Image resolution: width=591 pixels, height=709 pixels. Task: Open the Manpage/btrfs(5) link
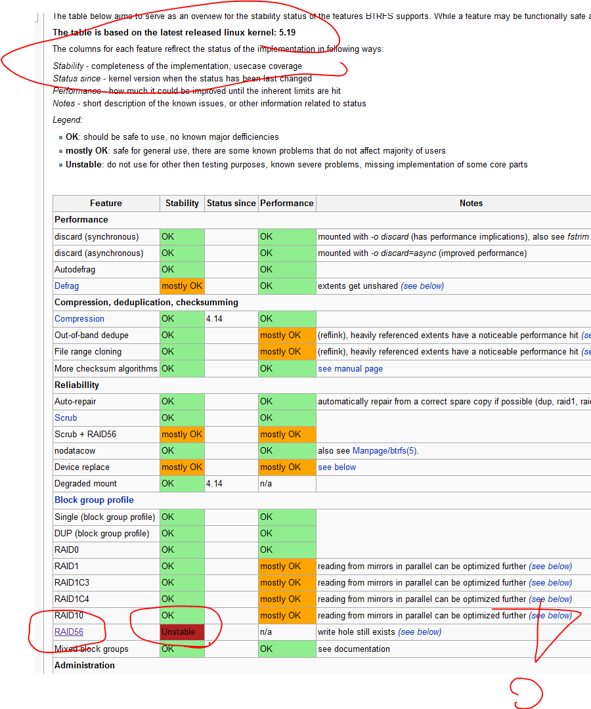point(385,451)
